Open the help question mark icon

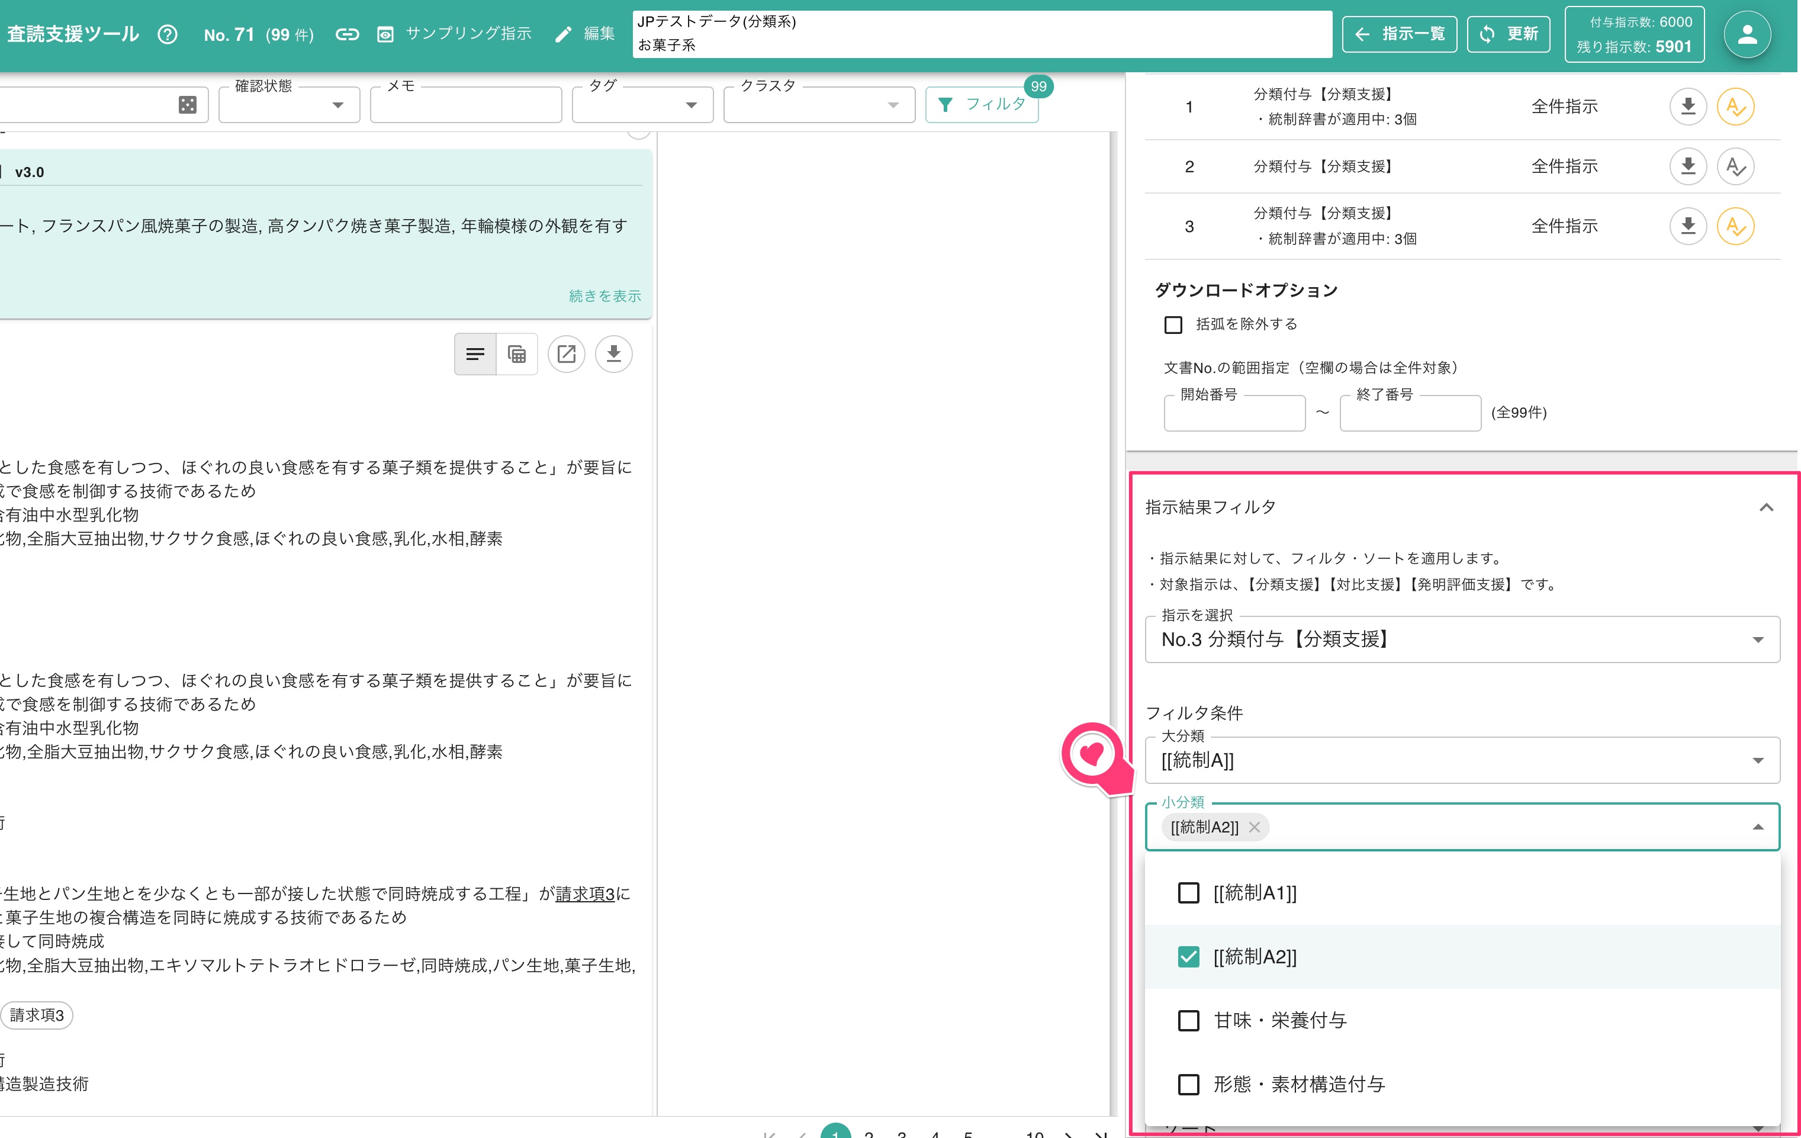(168, 34)
